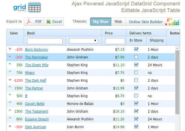This screenshot has height=131, width=185.
Task: Click the $19.10 price cell
Action: (x=119, y=111)
